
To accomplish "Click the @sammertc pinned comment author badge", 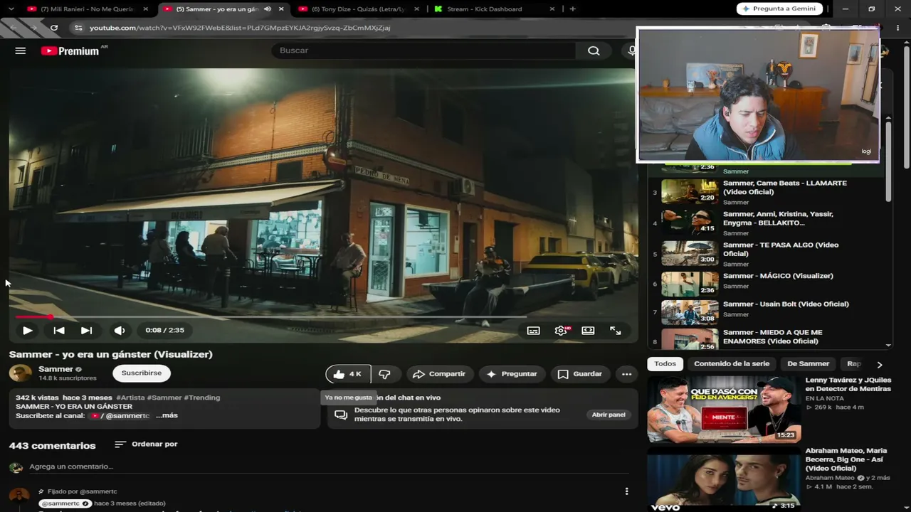I will point(65,503).
